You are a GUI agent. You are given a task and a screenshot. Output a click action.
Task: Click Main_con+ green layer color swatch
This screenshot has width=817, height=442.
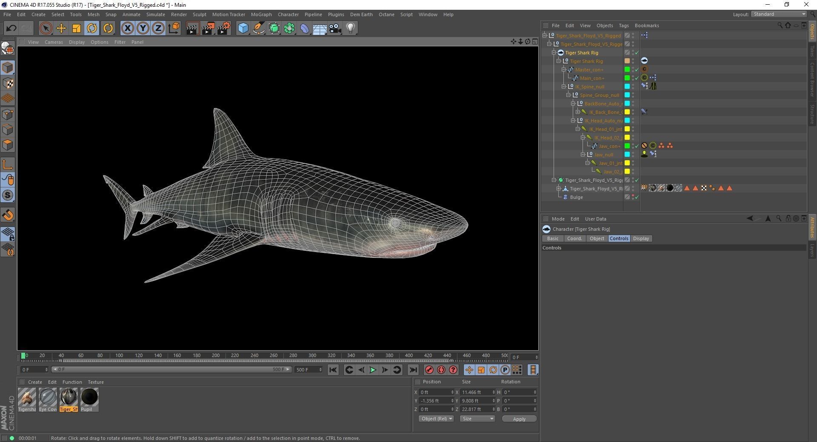[x=627, y=78]
